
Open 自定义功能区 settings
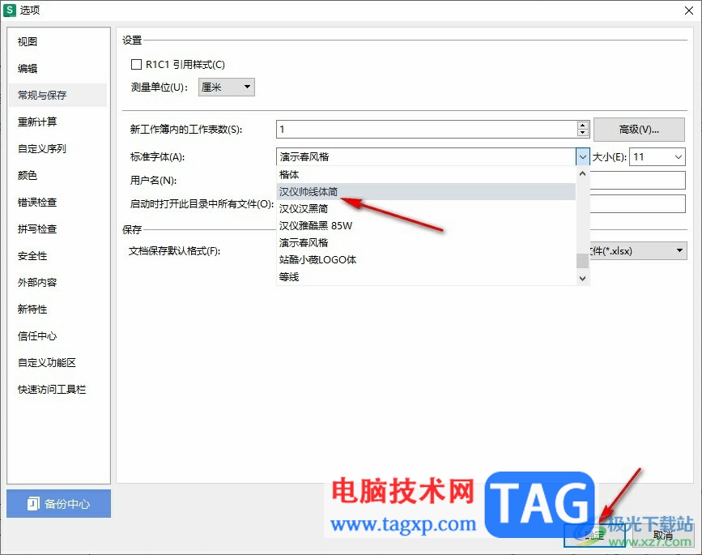[47, 362]
